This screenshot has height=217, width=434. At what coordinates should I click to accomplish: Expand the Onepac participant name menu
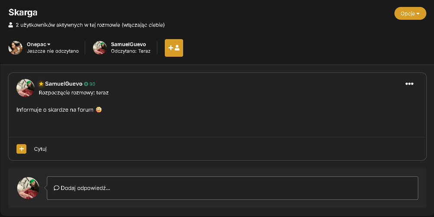(39, 44)
